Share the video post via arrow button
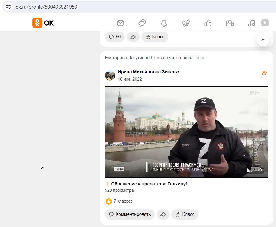This screenshot has width=276, height=227. tap(163, 214)
